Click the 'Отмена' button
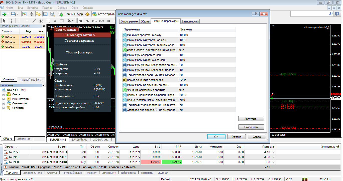The image size is (343, 181). [237, 137]
